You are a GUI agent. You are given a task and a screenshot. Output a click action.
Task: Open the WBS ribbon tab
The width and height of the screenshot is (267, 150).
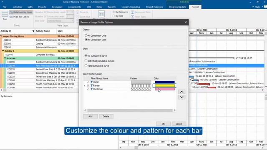[30, 7]
